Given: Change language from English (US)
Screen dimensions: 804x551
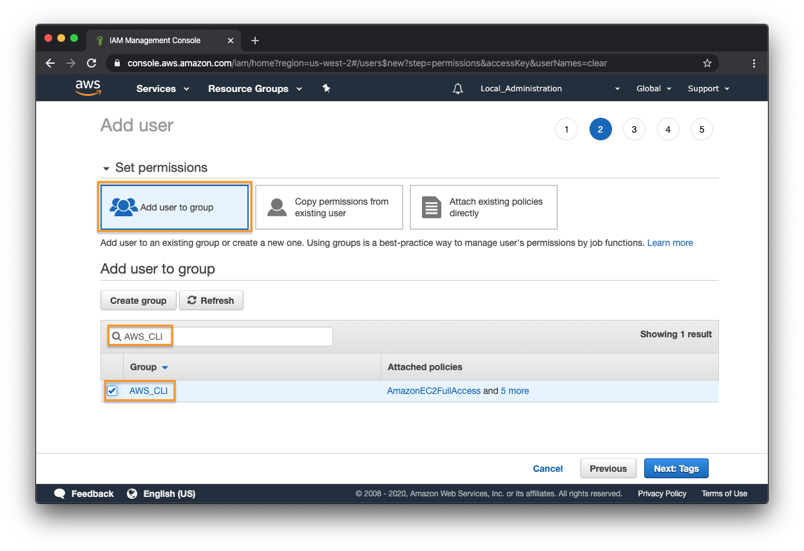Looking at the screenshot, I should coord(169,494).
